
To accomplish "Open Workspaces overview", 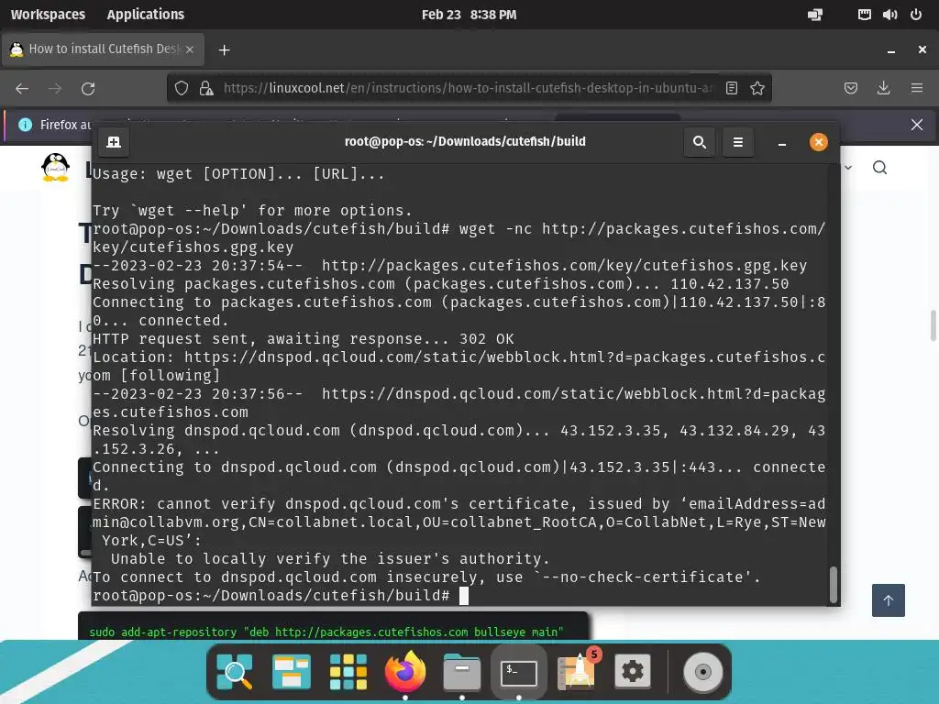I will pos(48,15).
